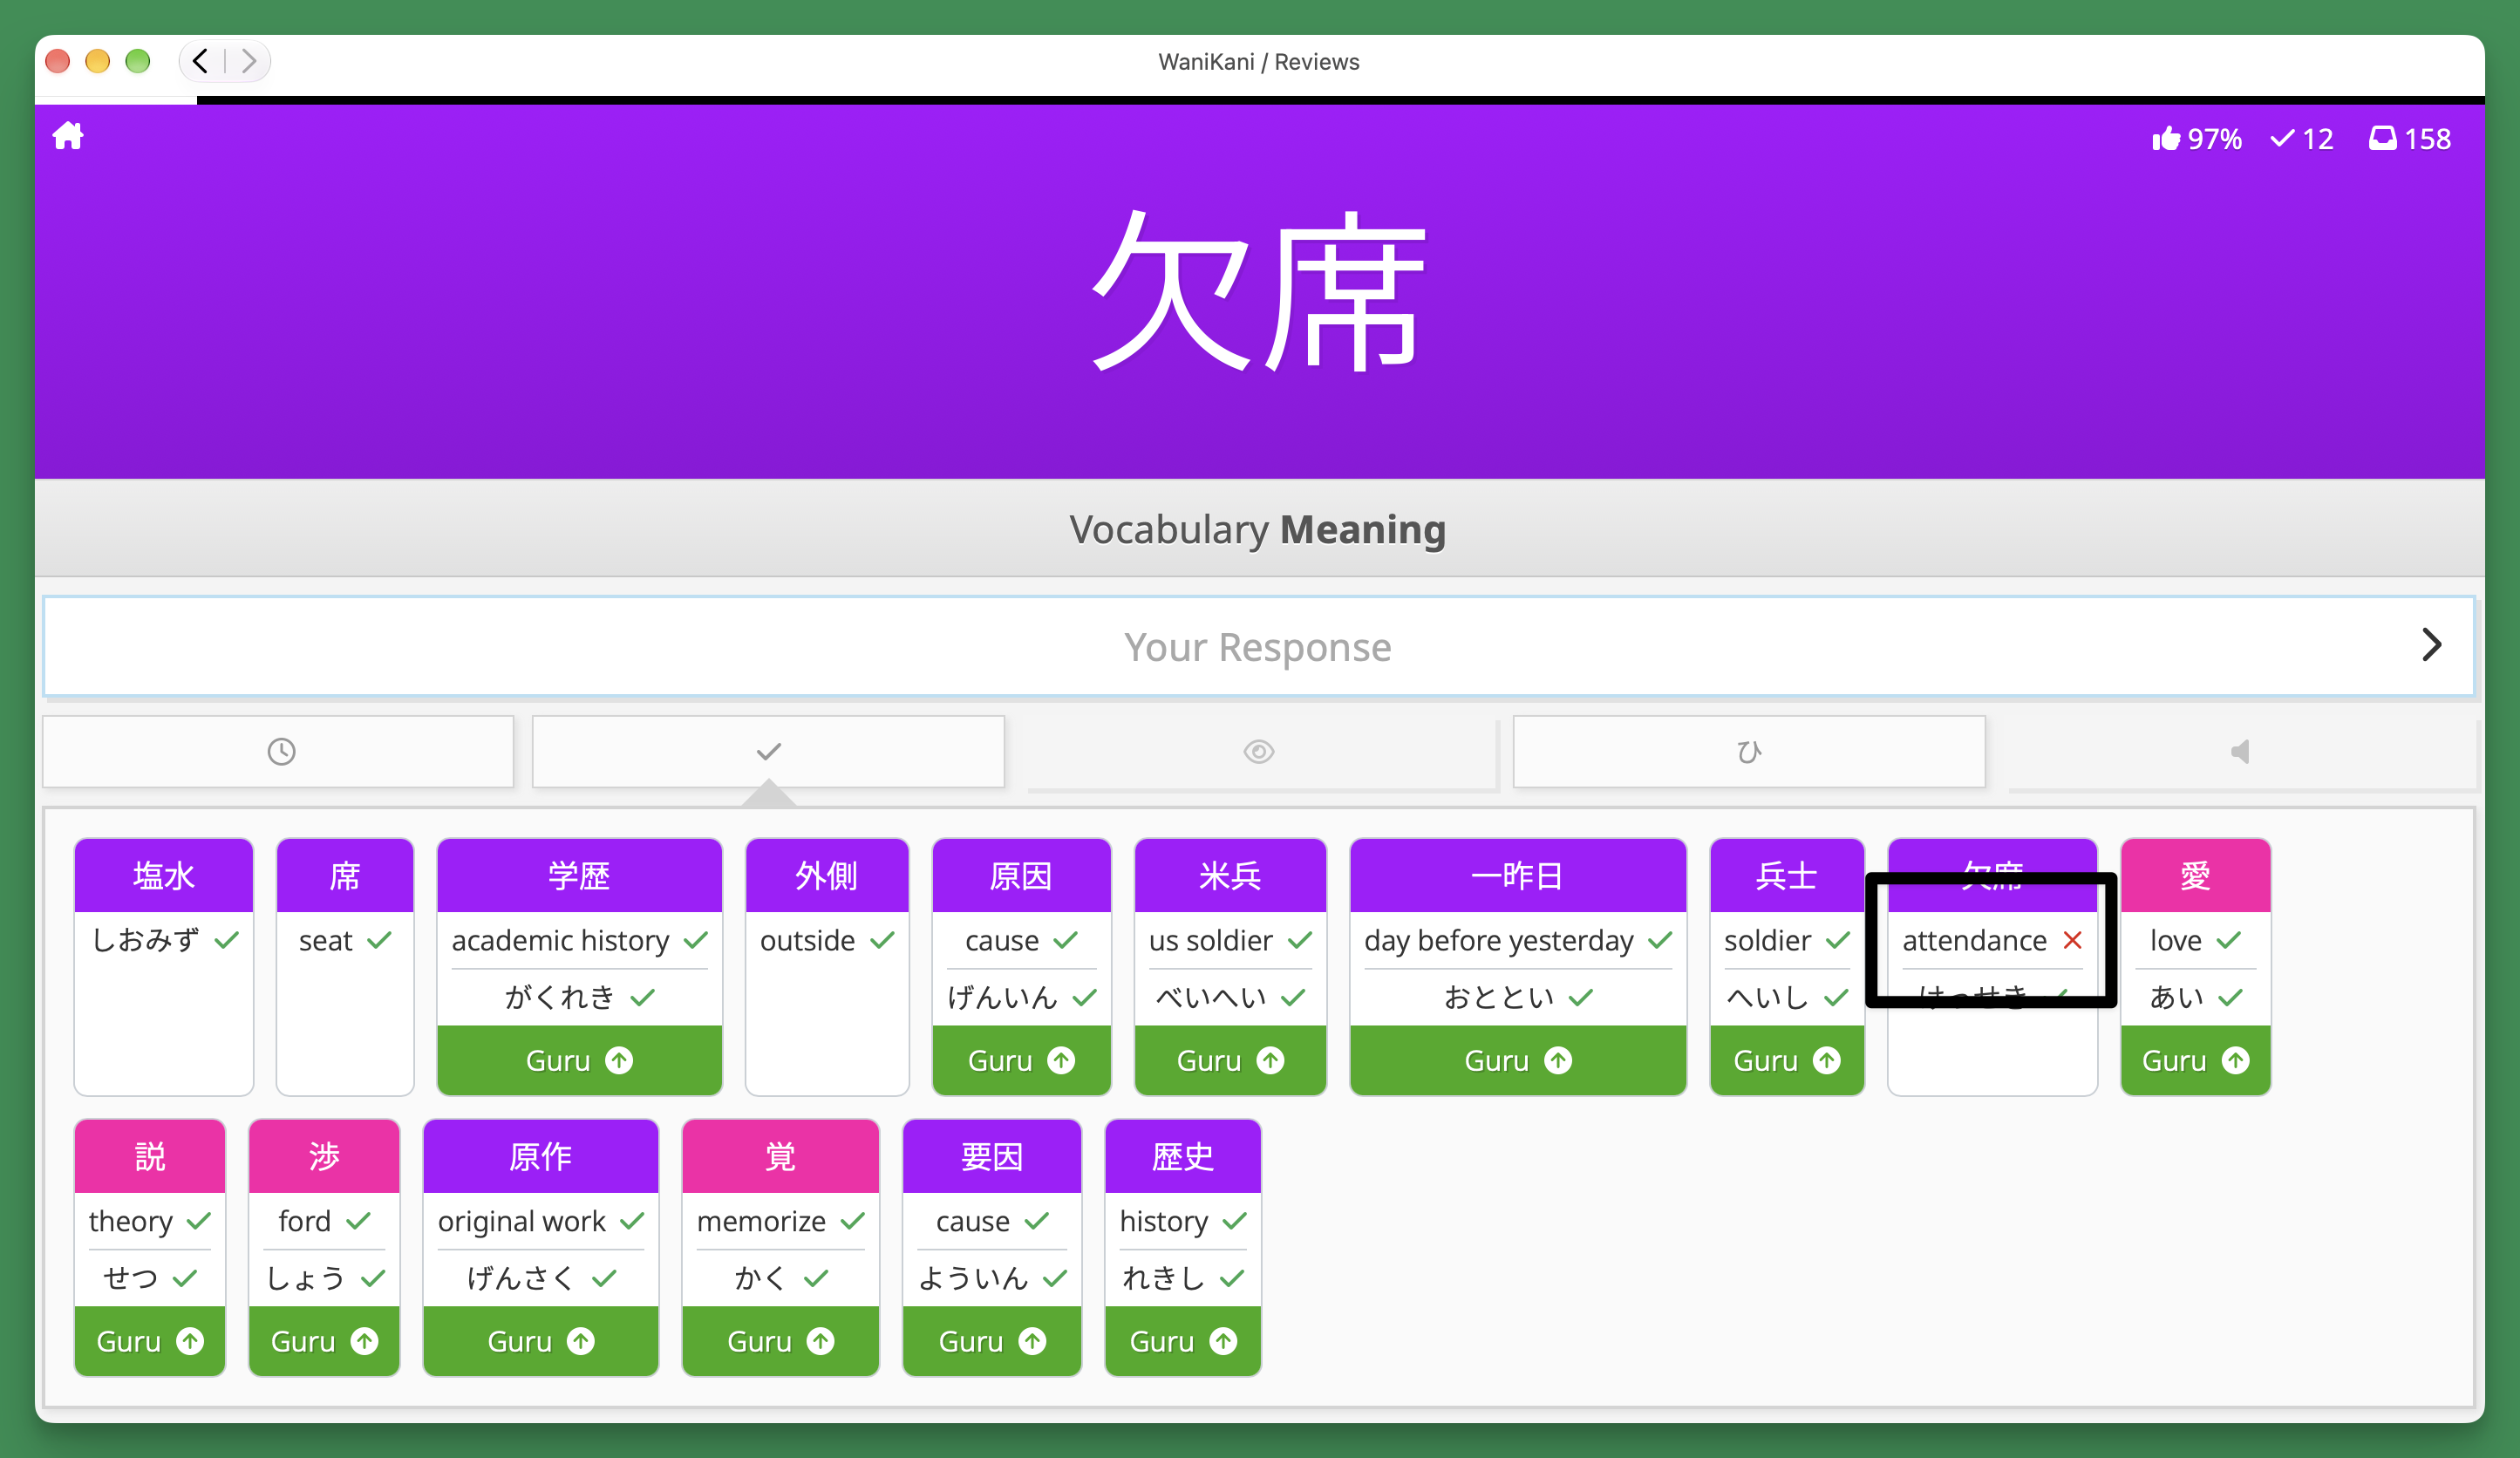Image resolution: width=2520 pixels, height=1458 pixels.
Task: Open the 要因 vocabulary card header
Action: pos(992,1157)
